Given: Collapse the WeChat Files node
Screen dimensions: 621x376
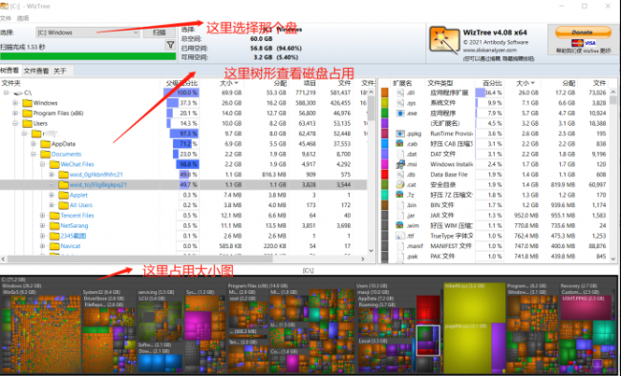Looking at the screenshot, I should tap(42, 164).
